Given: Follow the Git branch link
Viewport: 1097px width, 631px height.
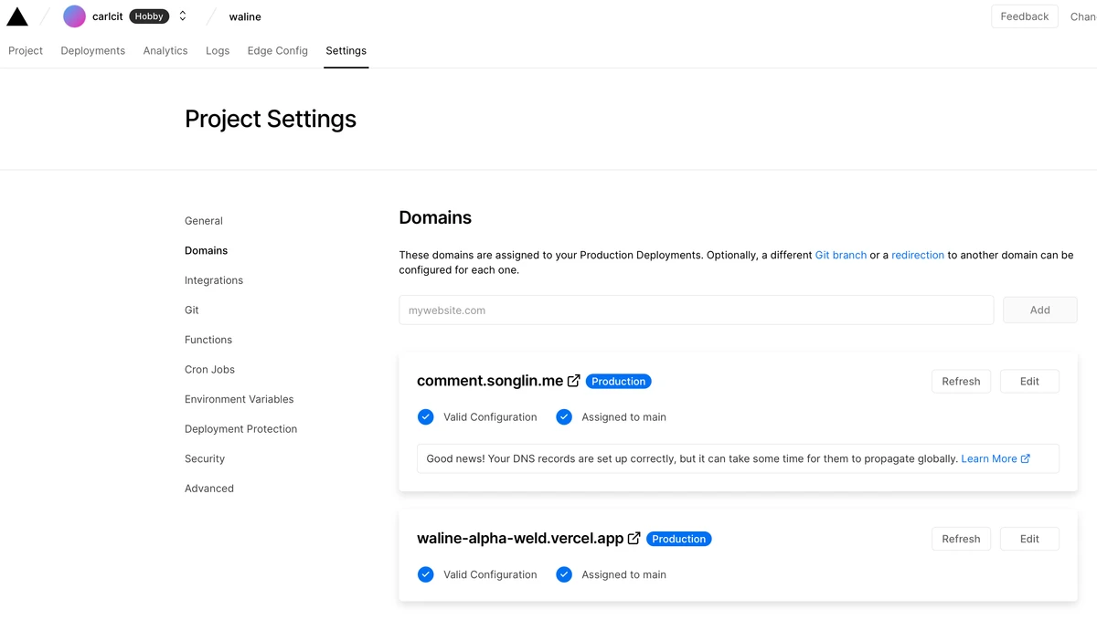Looking at the screenshot, I should [841, 256].
